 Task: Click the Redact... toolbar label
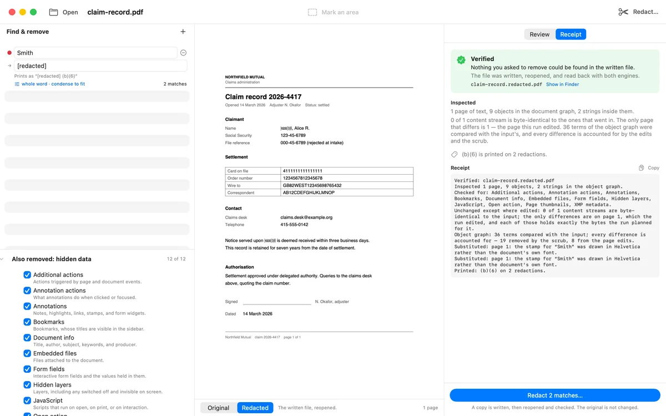(645, 12)
